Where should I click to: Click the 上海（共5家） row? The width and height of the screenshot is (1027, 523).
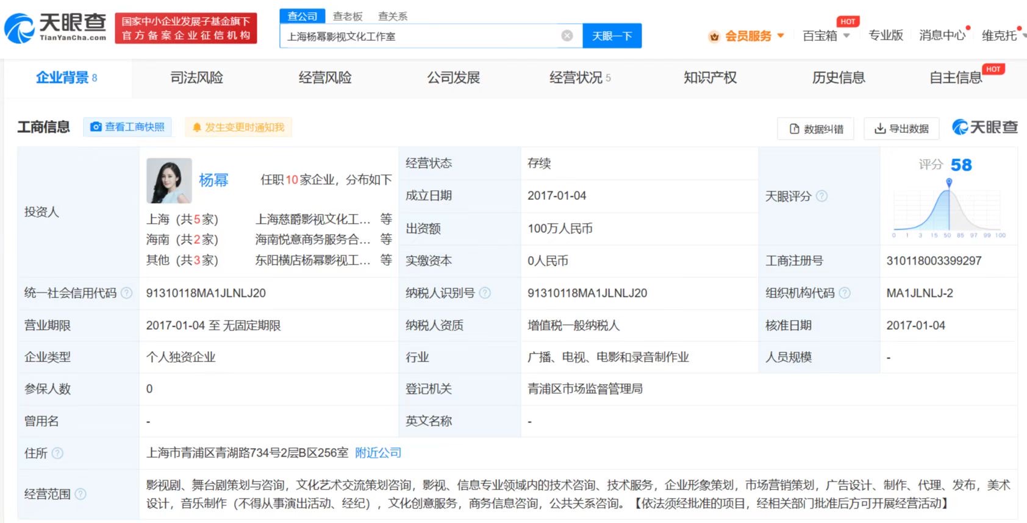click(x=182, y=219)
